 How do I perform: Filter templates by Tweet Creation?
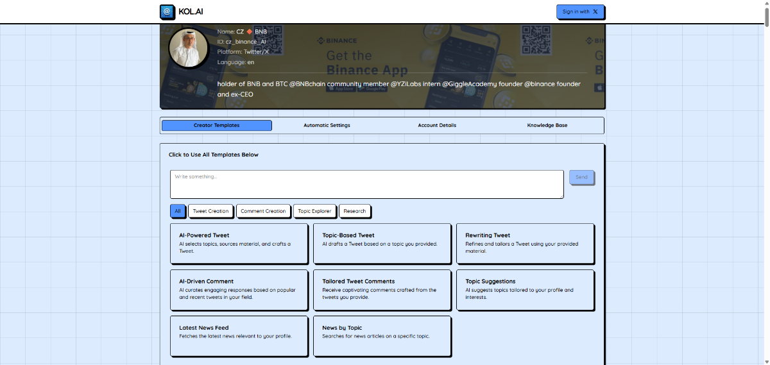210,211
